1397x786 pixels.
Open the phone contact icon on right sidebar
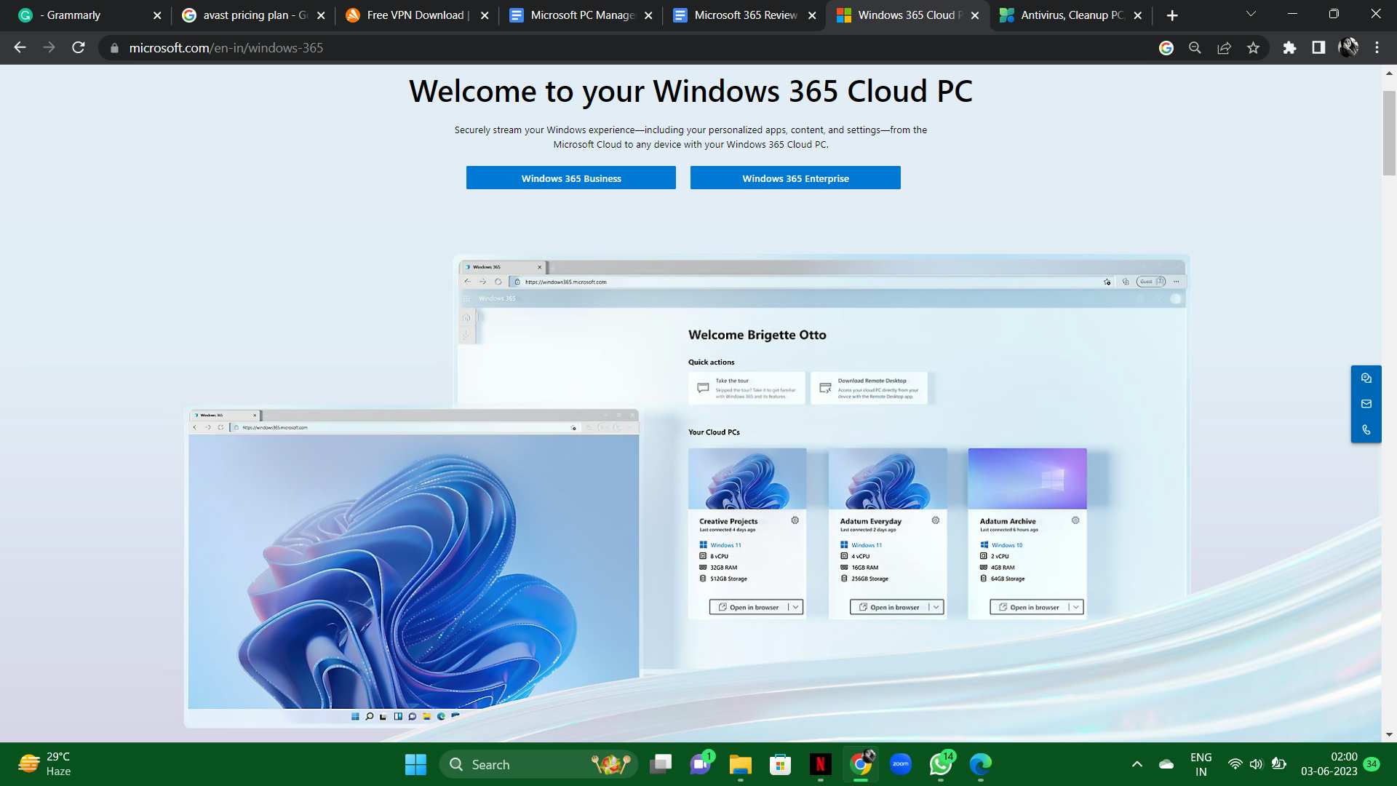click(1366, 429)
